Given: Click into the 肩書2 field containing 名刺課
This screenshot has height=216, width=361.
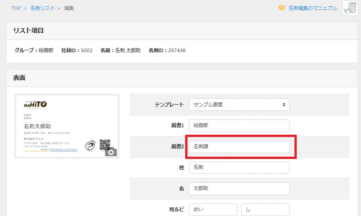Looking at the screenshot, I should pos(239,146).
